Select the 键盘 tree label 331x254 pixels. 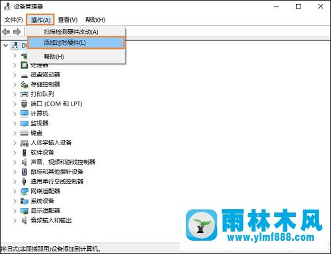(36, 133)
